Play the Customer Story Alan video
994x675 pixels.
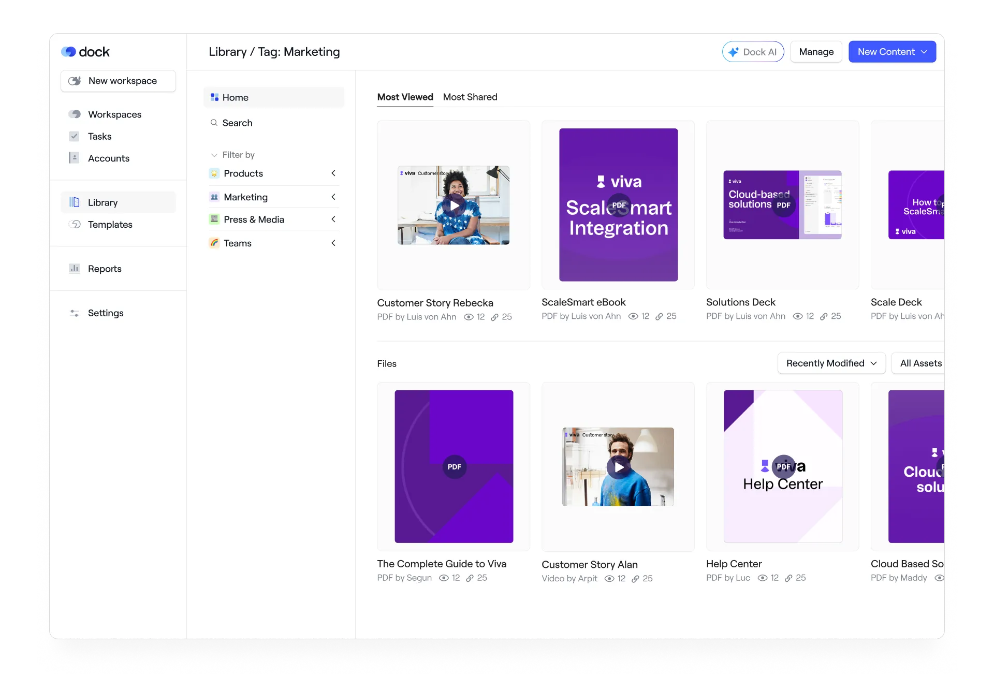pyautogui.click(x=619, y=467)
